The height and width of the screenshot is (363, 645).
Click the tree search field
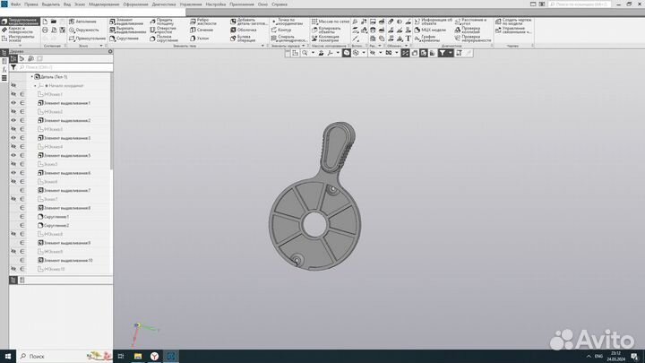click(x=65, y=67)
